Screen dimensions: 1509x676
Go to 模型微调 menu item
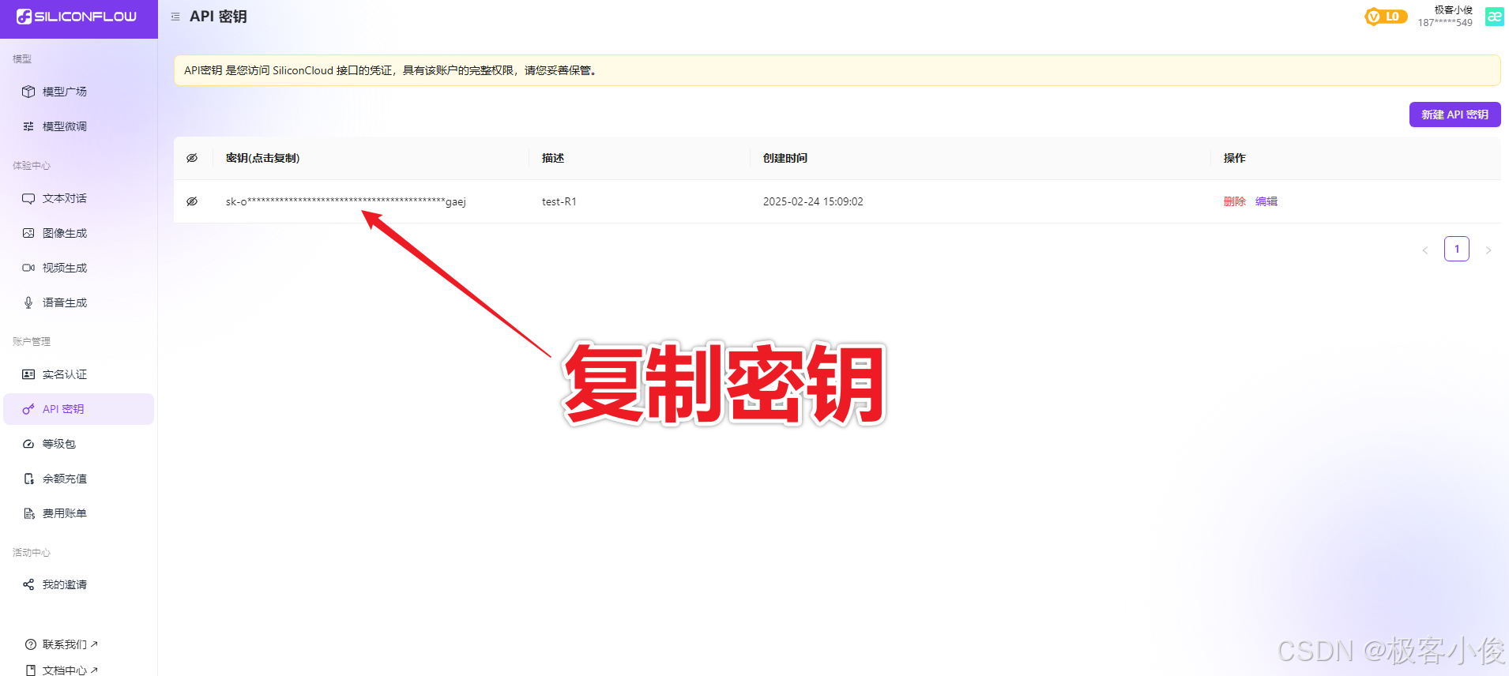pyautogui.click(x=79, y=126)
